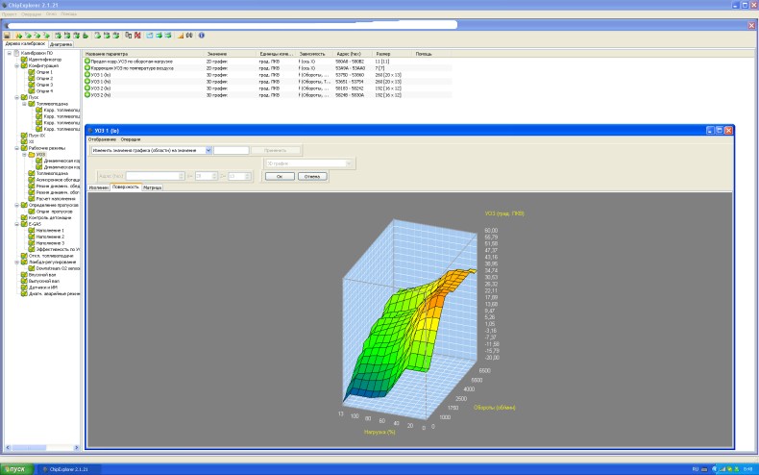
Task: Collapse the E-GAS tree node
Action: [x=19, y=224]
